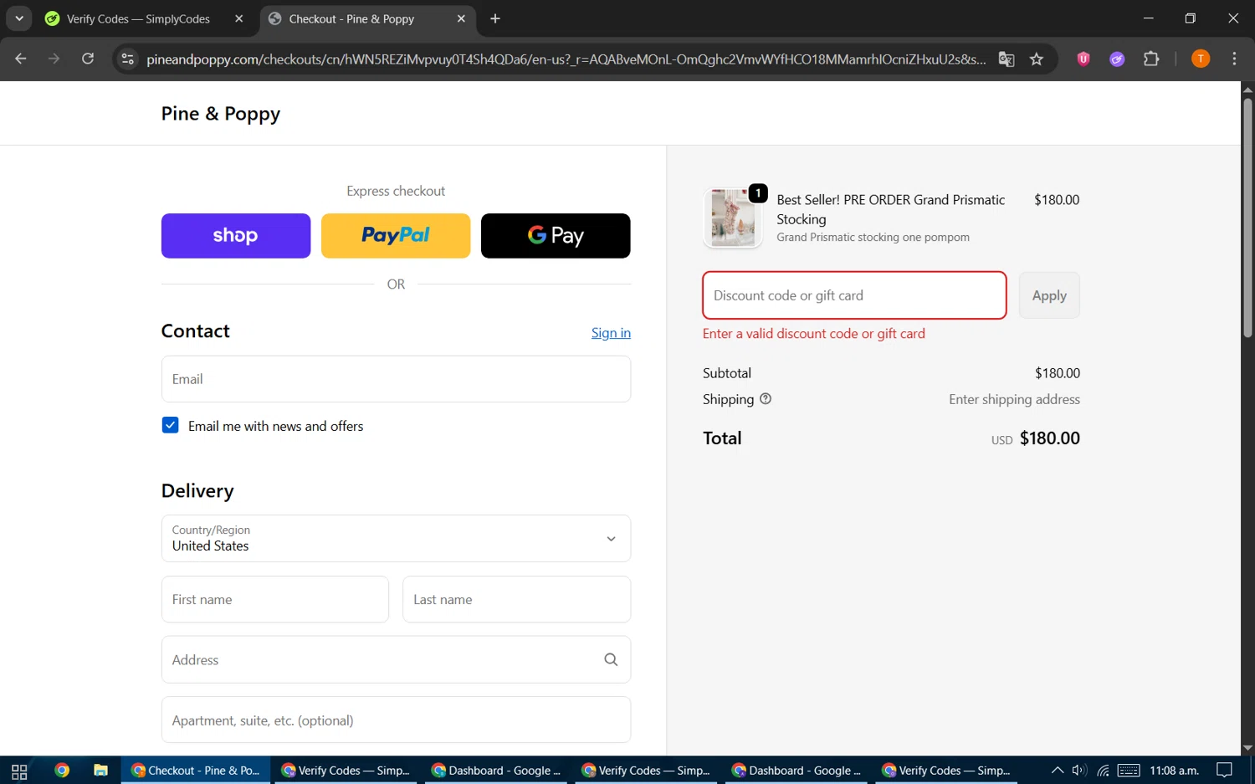Open Windows Task View icon
The width and height of the screenshot is (1255, 784).
pos(19,771)
